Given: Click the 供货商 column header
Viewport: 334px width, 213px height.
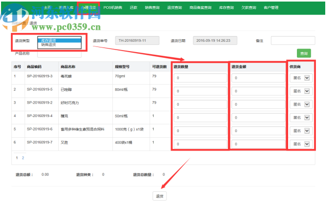Looking at the screenshot, I should [295, 67].
